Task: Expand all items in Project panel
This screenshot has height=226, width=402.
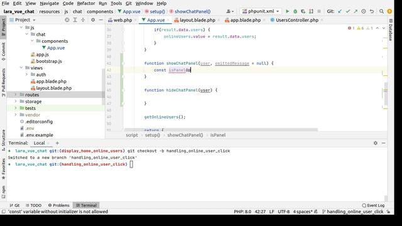Action: [75, 19]
